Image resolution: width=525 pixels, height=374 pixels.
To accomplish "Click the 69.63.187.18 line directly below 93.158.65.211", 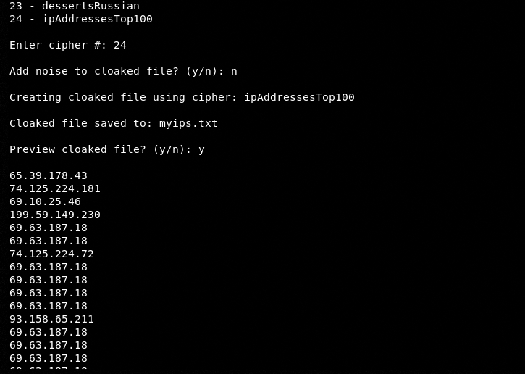I will 48,332.
